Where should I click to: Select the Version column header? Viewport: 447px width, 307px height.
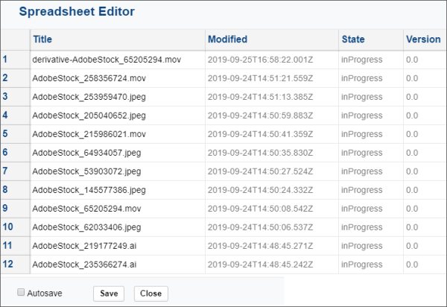[425, 39]
